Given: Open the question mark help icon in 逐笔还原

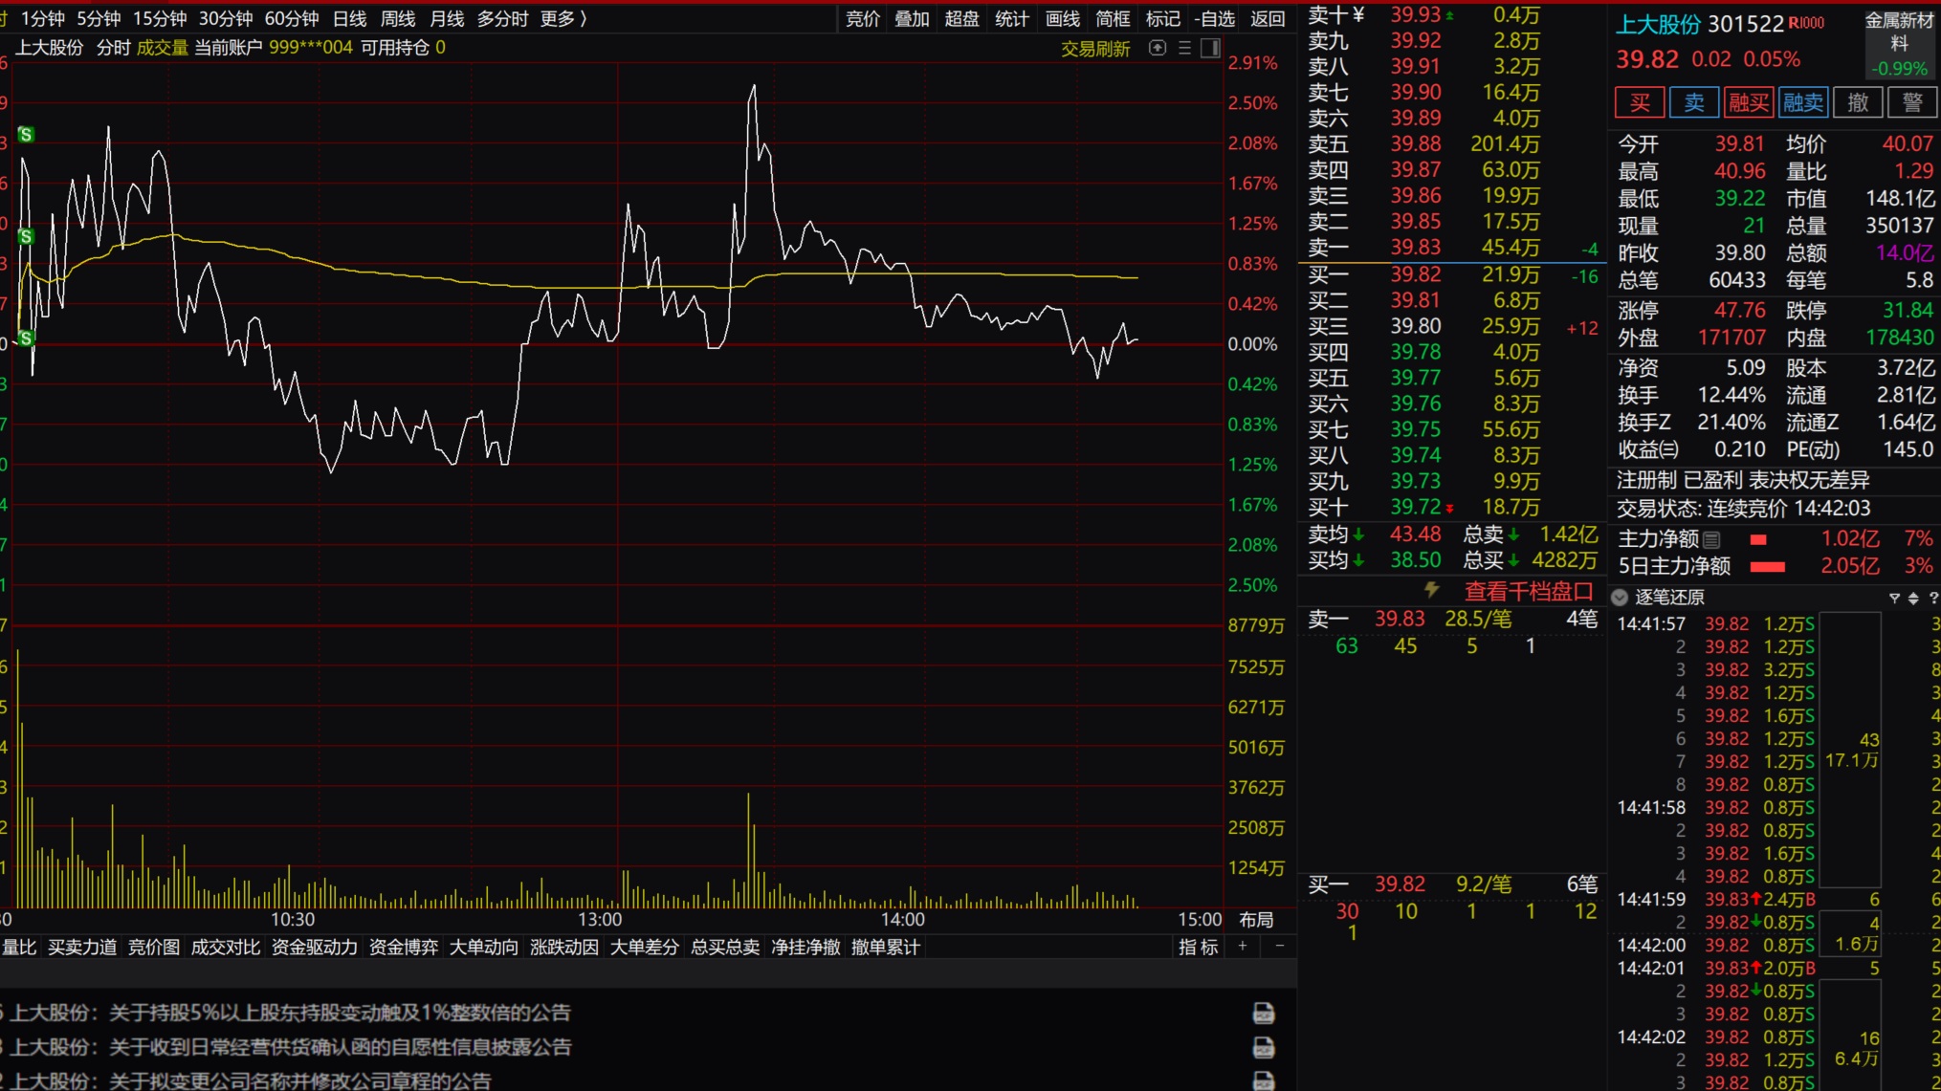Looking at the screenshot, I should 1933,598.
